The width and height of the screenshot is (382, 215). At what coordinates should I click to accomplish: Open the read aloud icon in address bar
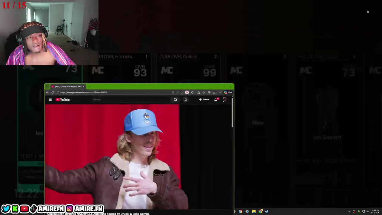(x=177, y=92)
